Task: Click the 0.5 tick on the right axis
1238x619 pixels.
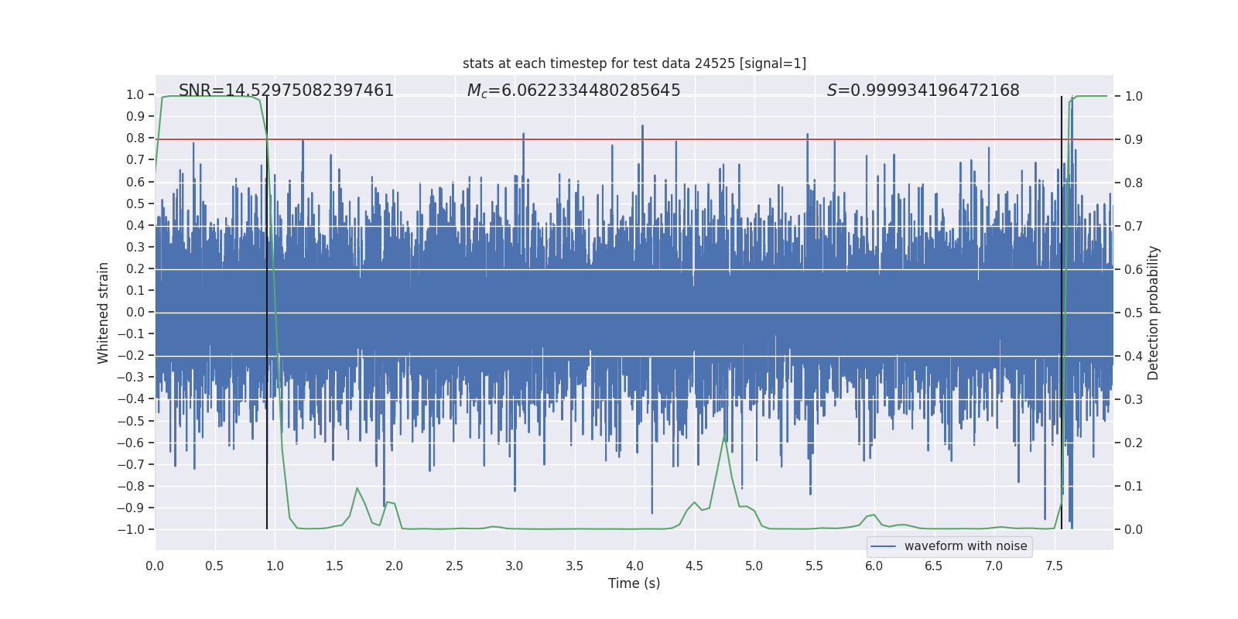Action: click(x=1134, y=313)
